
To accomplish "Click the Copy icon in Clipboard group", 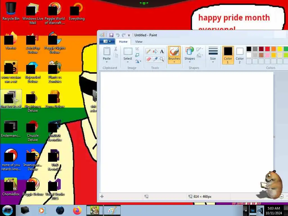I will point(116,55).
